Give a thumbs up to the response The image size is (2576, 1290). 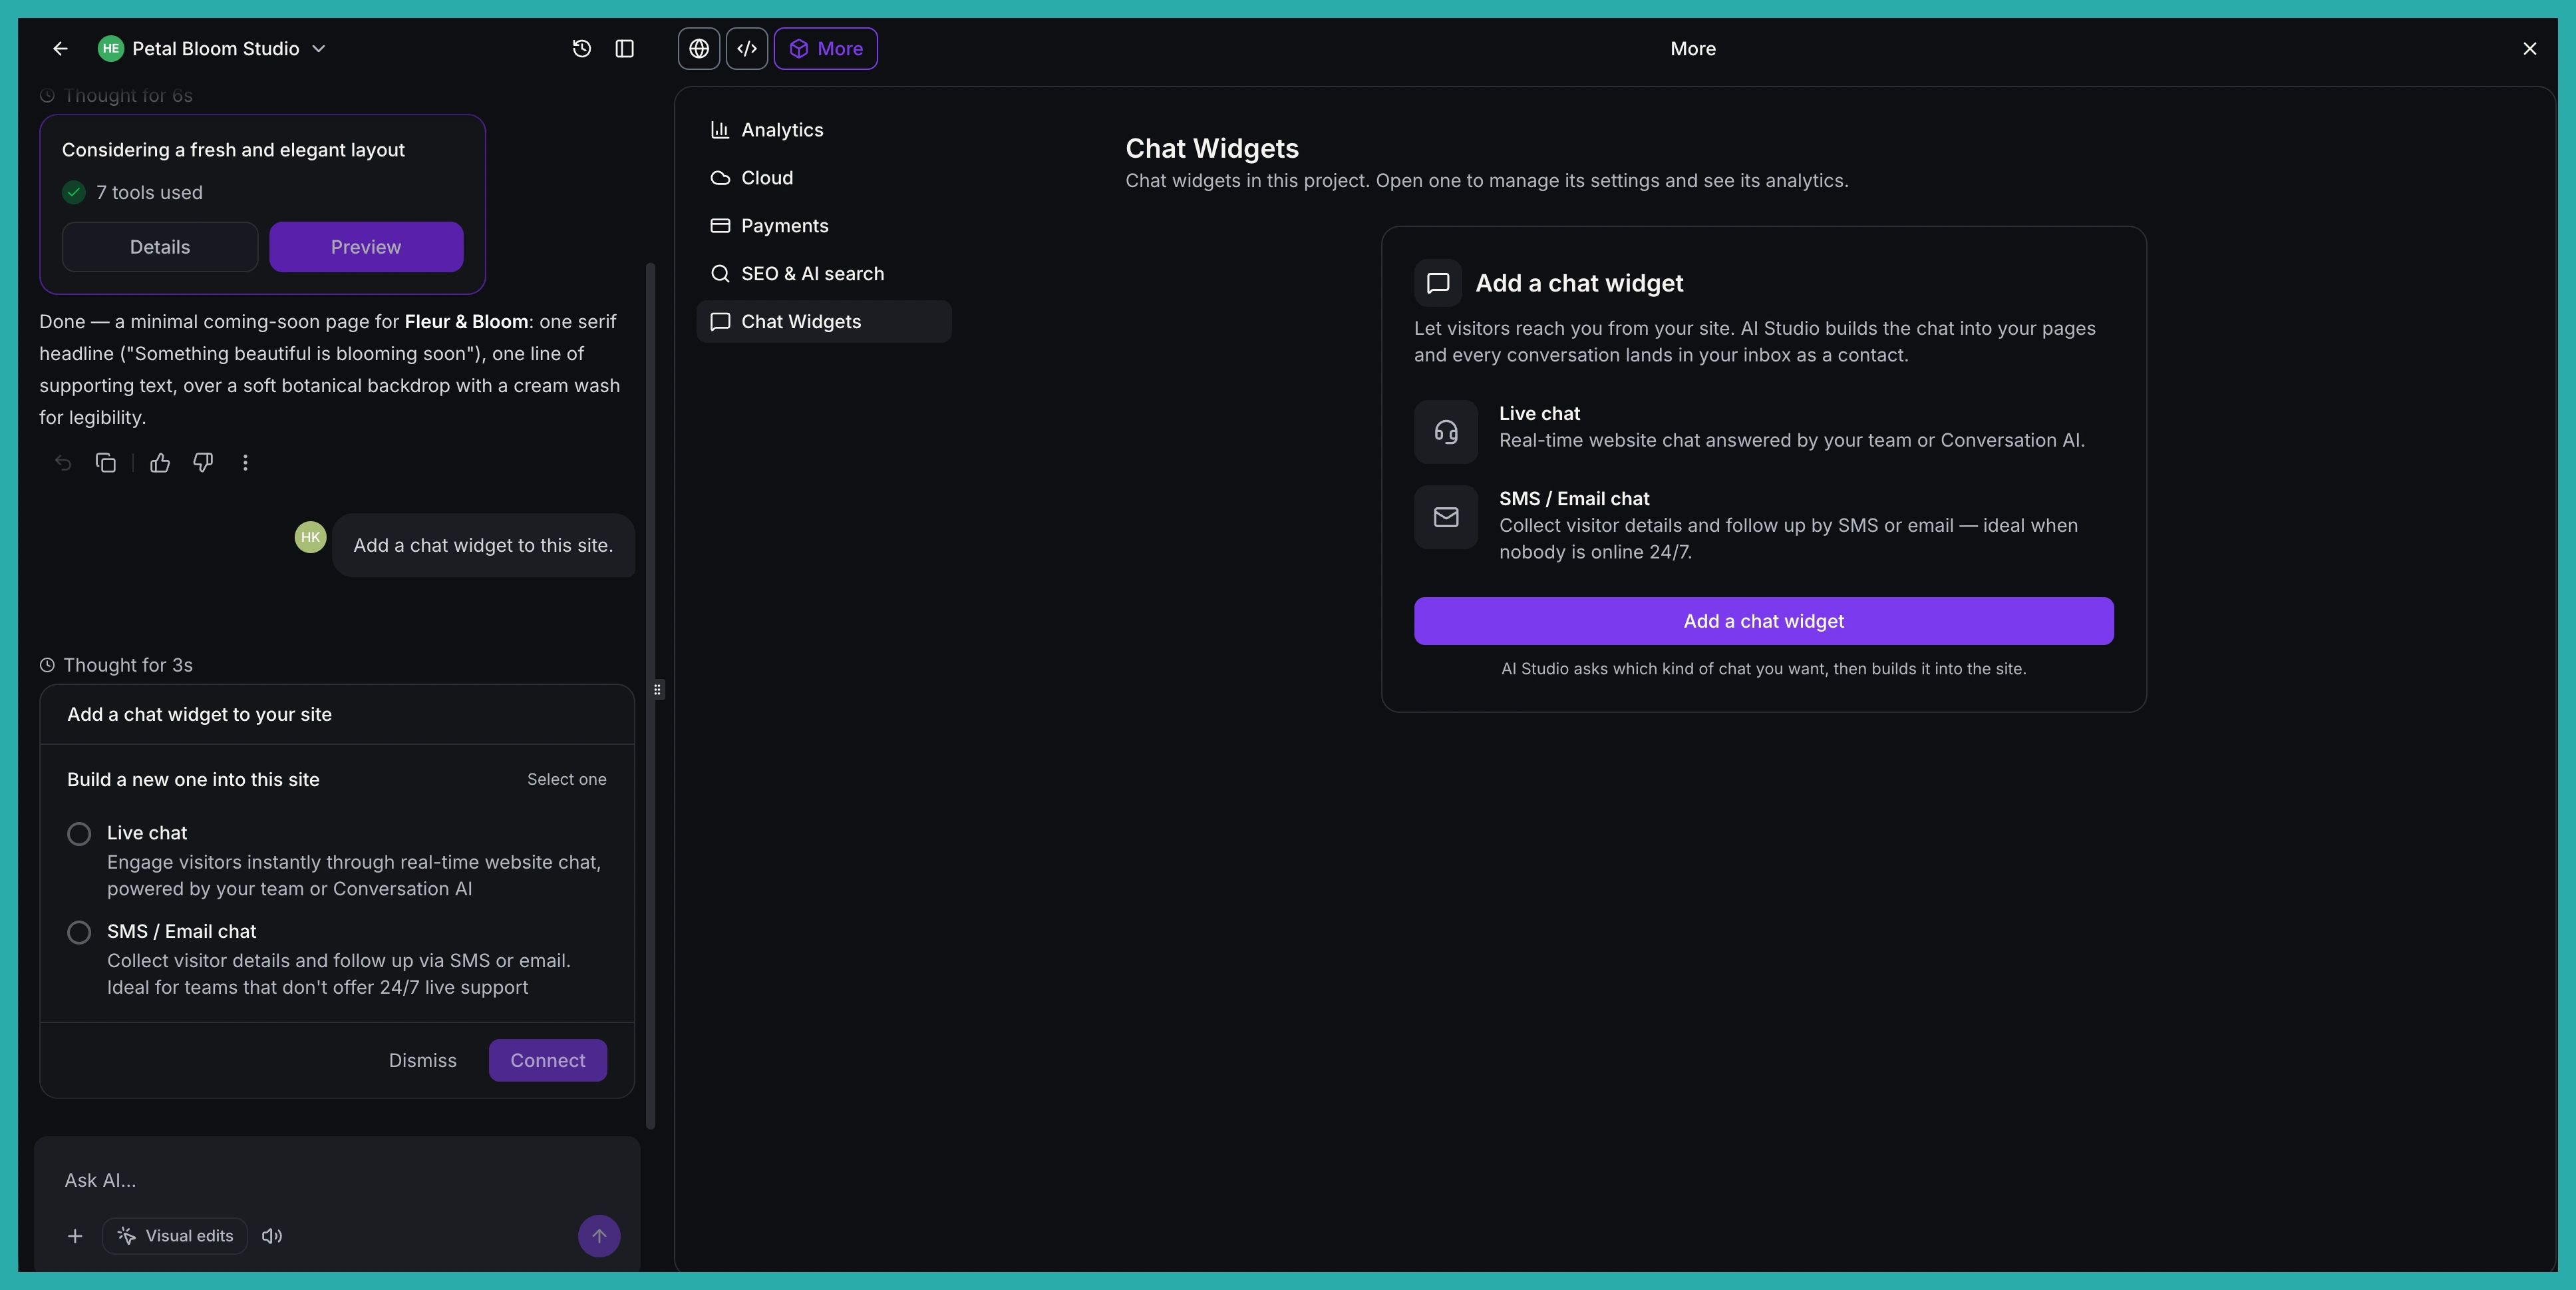coord(160,463)
